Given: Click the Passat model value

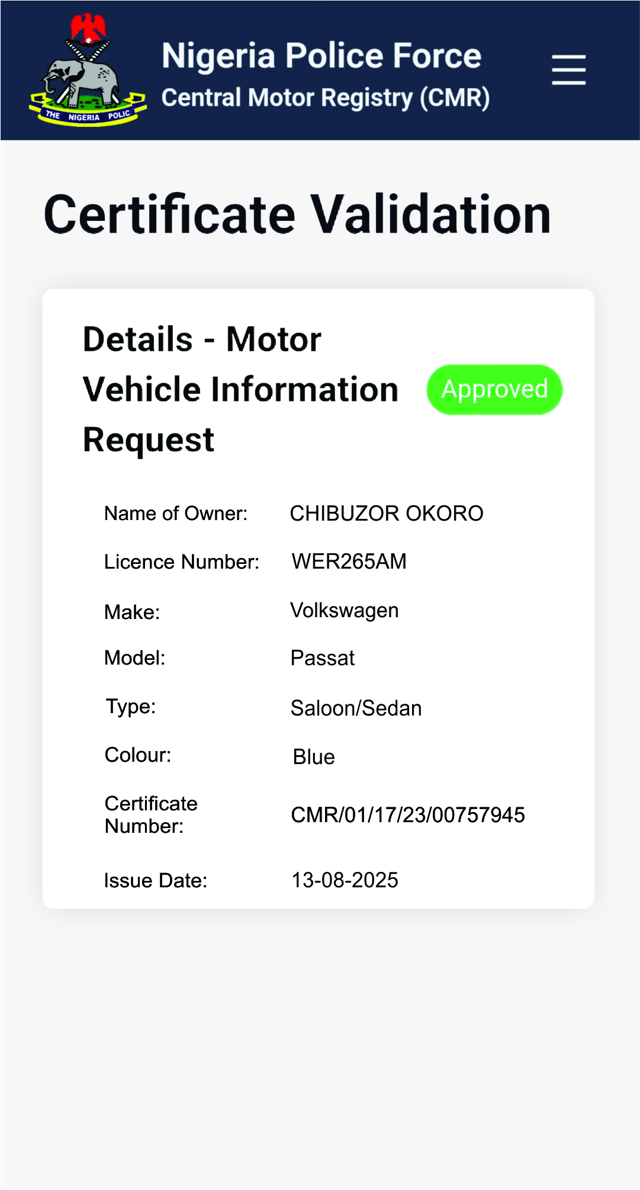Looking at the screenshot, I should [x=322, y=658].
